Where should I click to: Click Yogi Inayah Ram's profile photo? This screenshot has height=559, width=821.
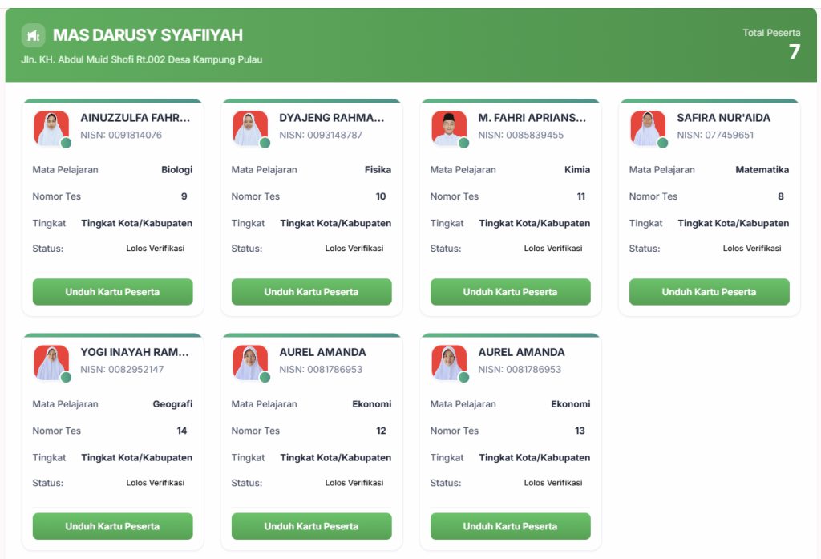coord(51,362)
